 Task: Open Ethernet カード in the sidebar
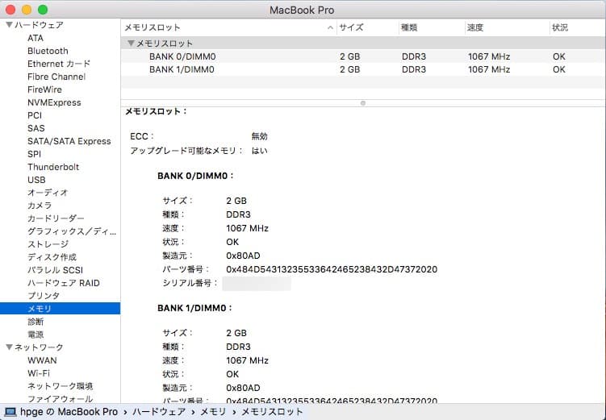pos(59,64)
